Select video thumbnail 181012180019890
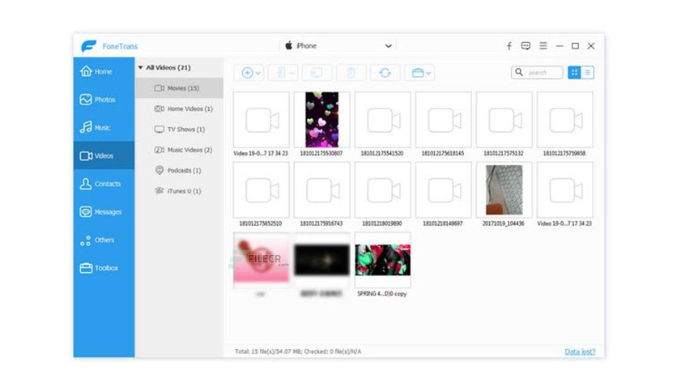The height and width of the screenshot is (392, 677). coord(382,190)
